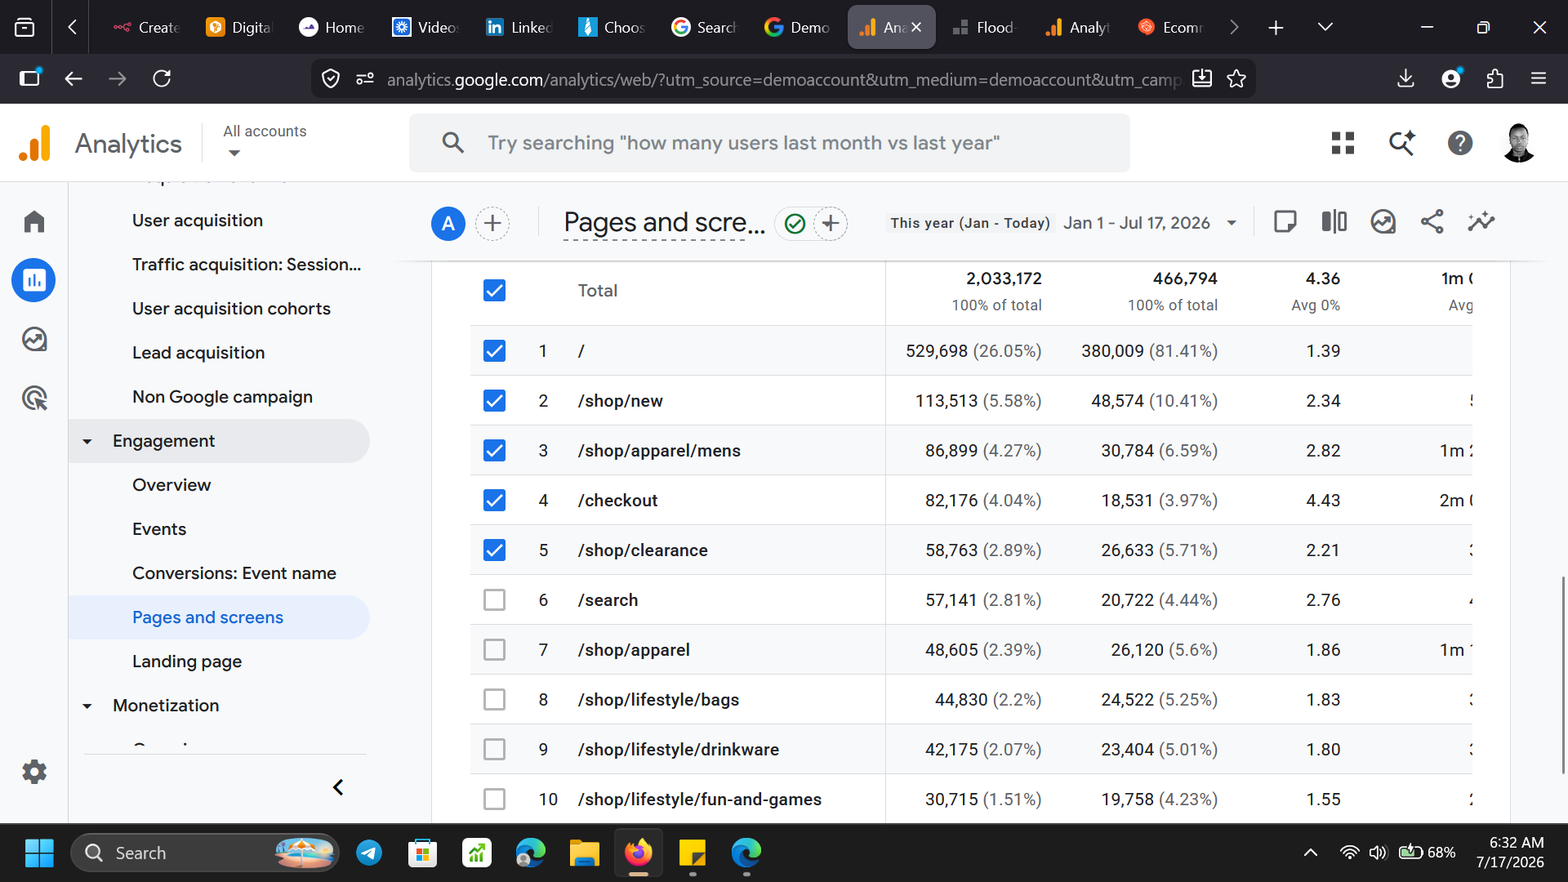Click the green report status check icon
This screenshot has width=1568, height=882.
click(795, 223)
